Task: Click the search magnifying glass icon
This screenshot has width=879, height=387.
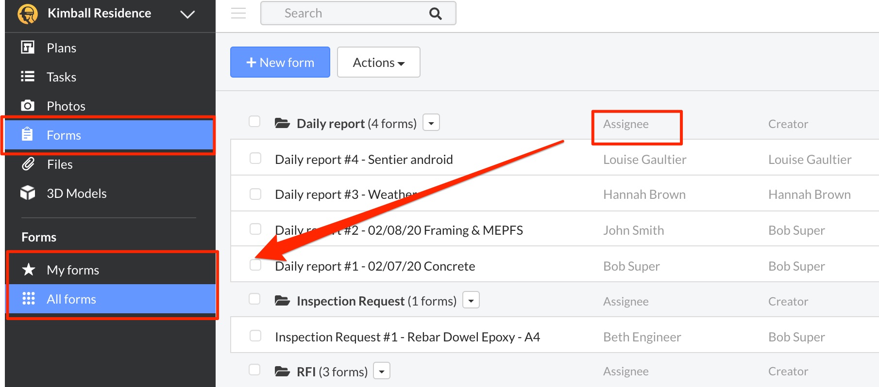Action: (x=435, y=14)
